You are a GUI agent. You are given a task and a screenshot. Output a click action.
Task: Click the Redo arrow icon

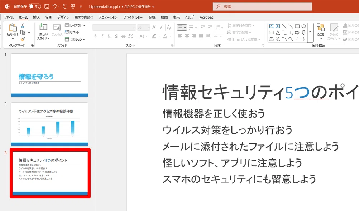pyautogui.click(x=65, y=6)
